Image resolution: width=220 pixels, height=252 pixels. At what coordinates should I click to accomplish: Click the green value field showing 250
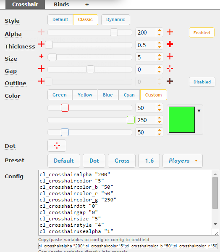146,120
